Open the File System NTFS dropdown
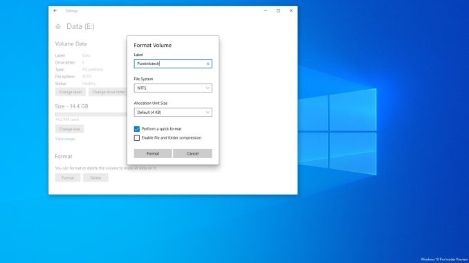Viewport: 469px width, 263px height. point(173,88)
